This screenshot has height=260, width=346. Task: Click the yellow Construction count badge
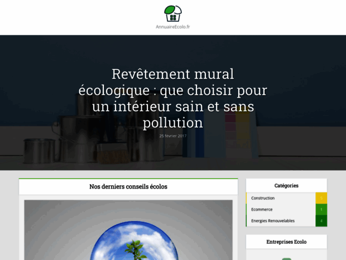click(321, 198)
